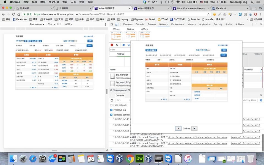Toggle the device toolbar icon
264x165 pixels.
click(x=117, y=24)
